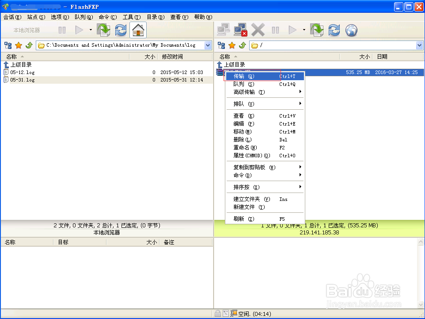Screen dimensions: 425x319
Task: Click the queue 目标 column header
Action: coord(80,242)
